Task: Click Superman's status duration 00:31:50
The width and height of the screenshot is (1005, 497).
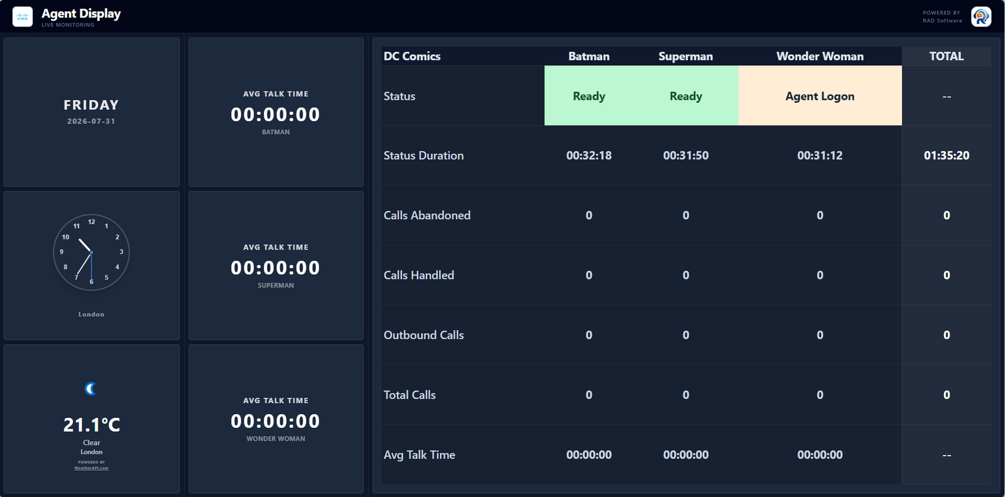Action: [x=686, y=156]
